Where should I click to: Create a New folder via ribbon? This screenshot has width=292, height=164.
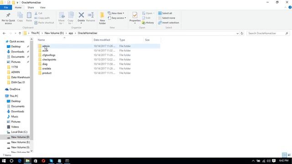coord(102,18)
